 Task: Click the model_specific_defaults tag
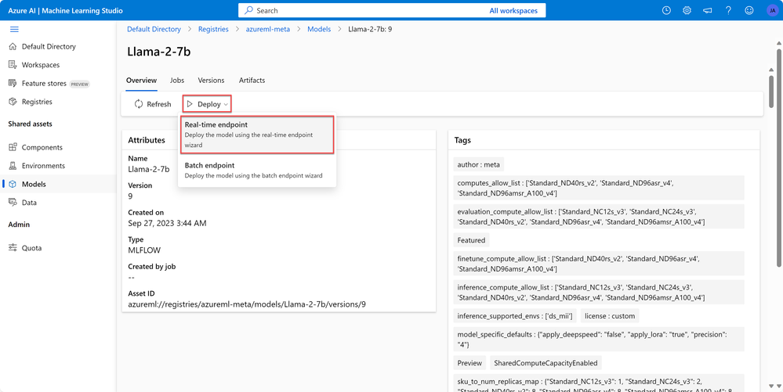[x=600, y=340]
